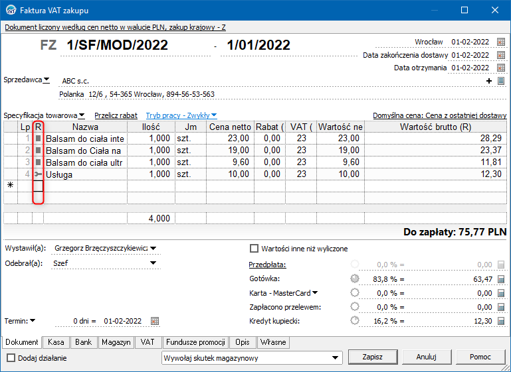Check Wartości inne niż wyliczone

point(254,249)
